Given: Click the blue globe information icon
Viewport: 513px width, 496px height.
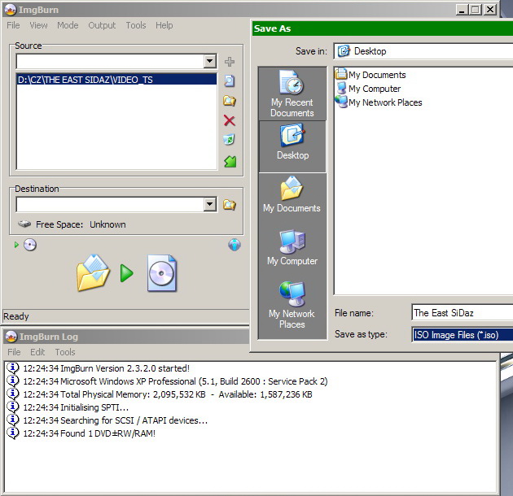Looking at the screenshot, I should click(235, 245).
